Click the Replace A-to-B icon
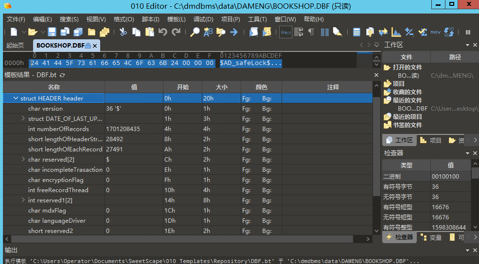Image resolution: width=479 pixels, height=264 pixels. click(208, 32)
